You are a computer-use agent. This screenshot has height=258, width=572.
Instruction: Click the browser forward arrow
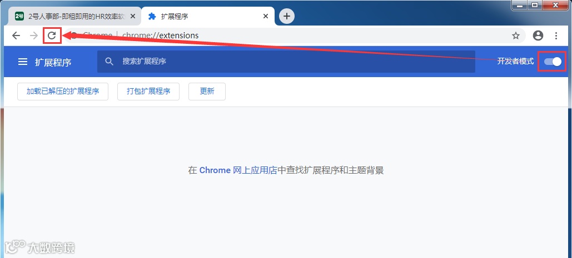(34, 36)
